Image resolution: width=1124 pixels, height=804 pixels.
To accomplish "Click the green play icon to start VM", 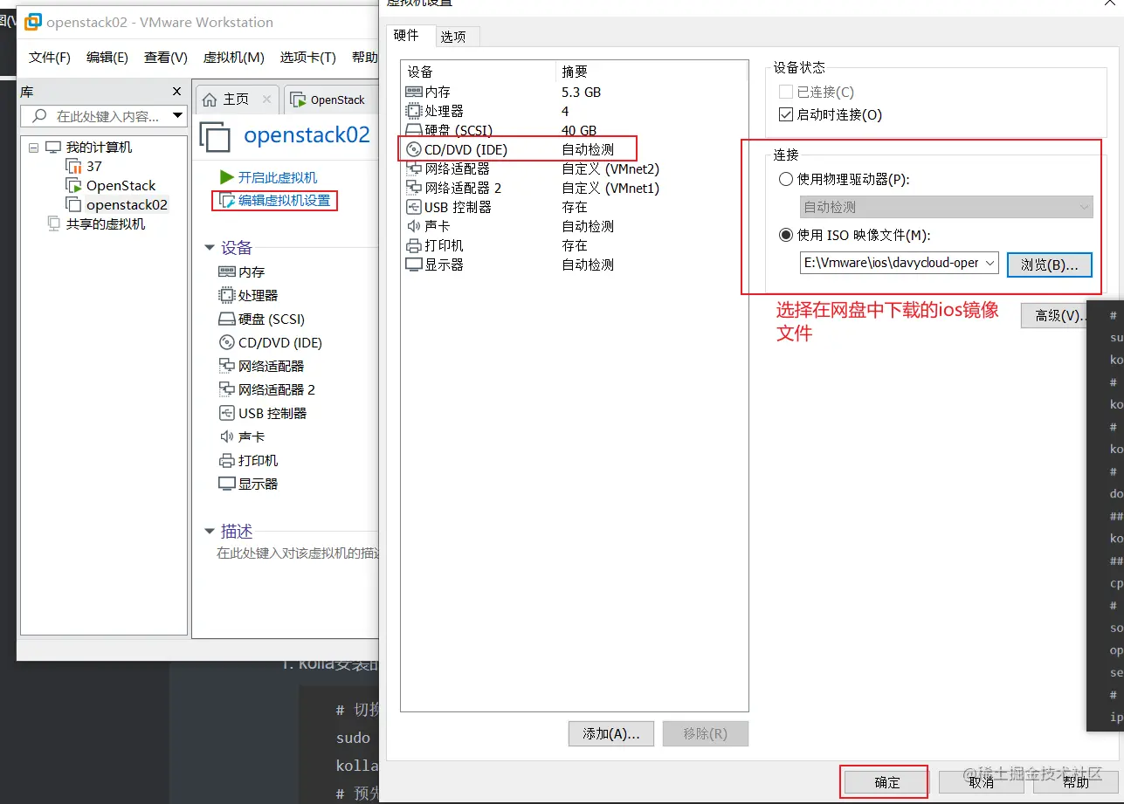I will (x=227, y=177).
